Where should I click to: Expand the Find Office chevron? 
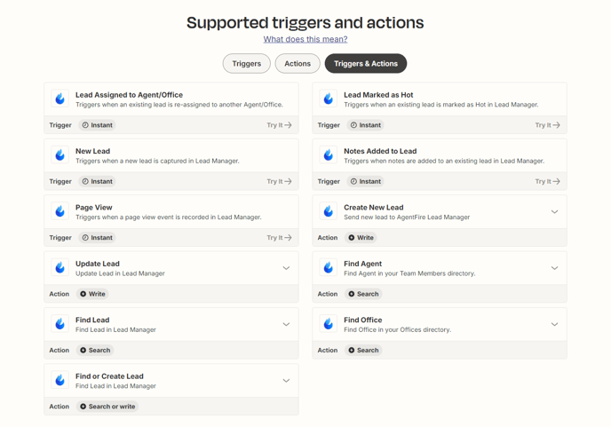[554, 324]
